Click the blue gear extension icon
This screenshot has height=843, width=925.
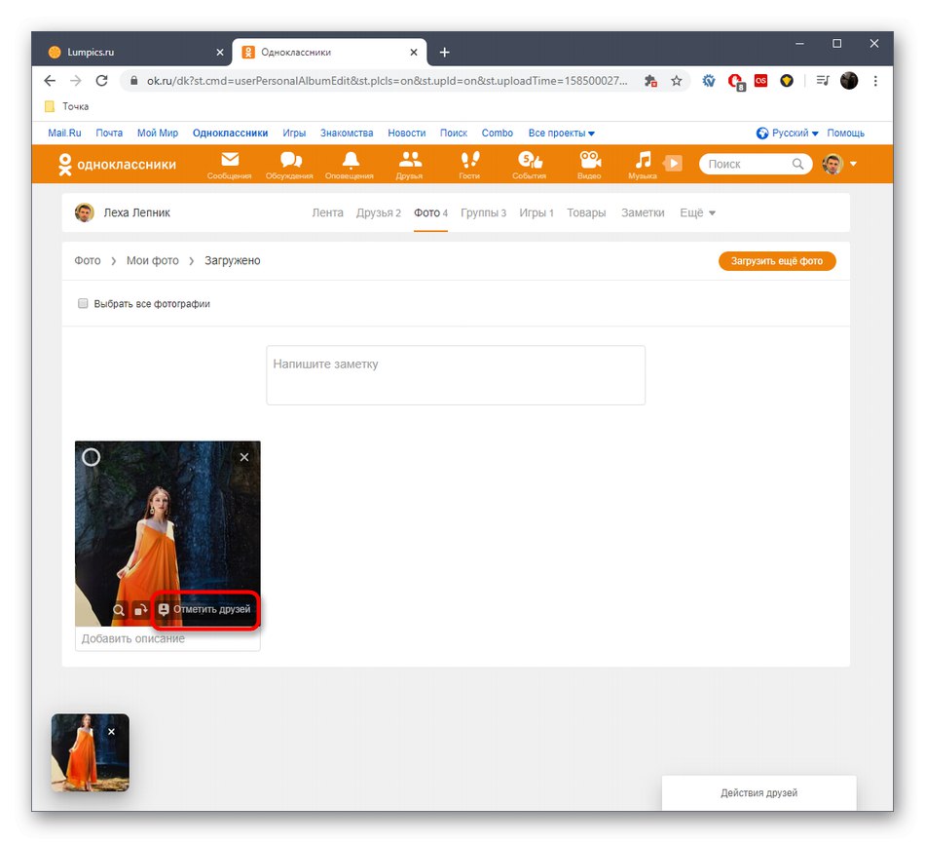click(709, 81)
